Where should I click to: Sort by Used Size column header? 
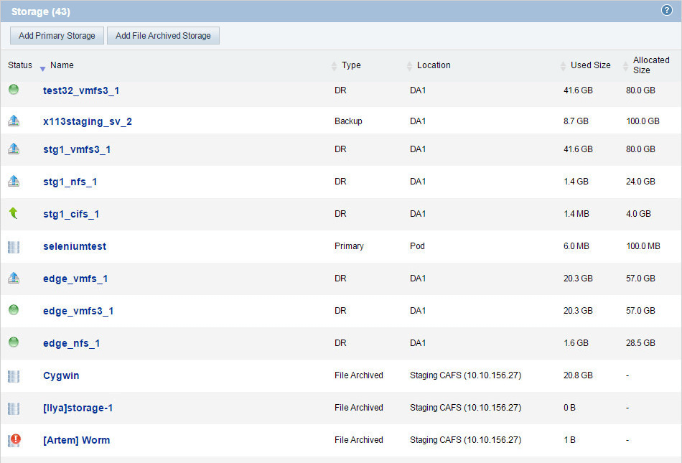590,65
